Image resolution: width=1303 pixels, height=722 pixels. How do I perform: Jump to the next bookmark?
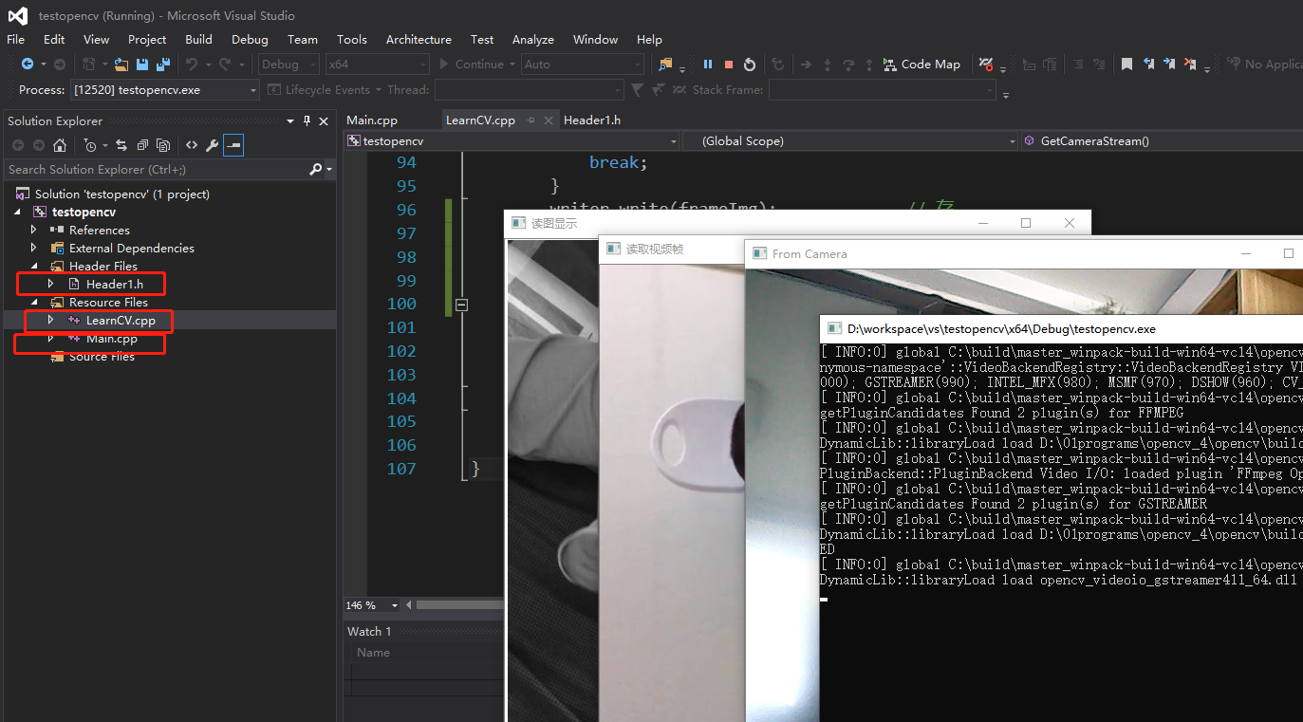(1169, 65)
